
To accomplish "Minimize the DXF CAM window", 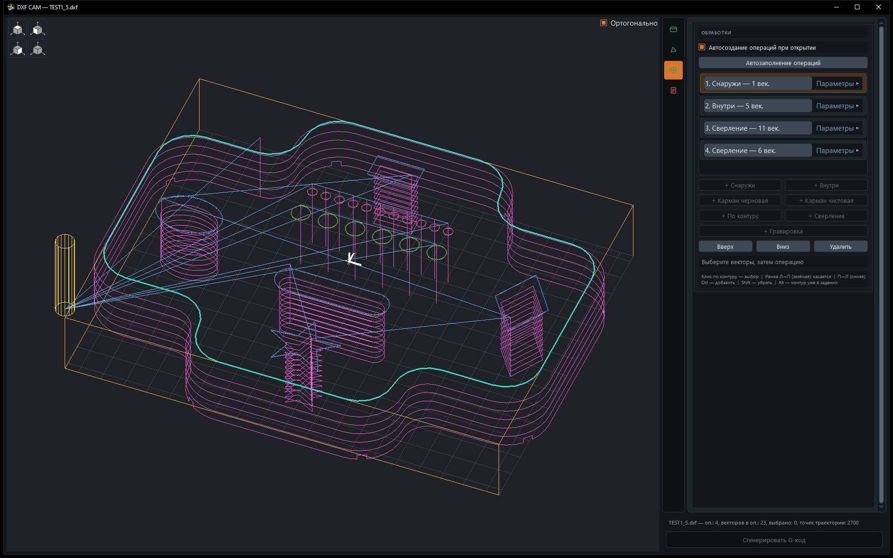I will pyautogui.click(x=836, y=7).
